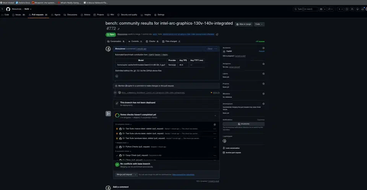Switch to the Commits tab
Viewport: 367px width, 190px height.
click(x=135, y=41)
